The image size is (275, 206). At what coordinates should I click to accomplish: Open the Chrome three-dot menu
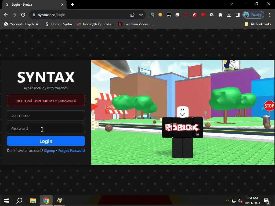pos(269,15)
